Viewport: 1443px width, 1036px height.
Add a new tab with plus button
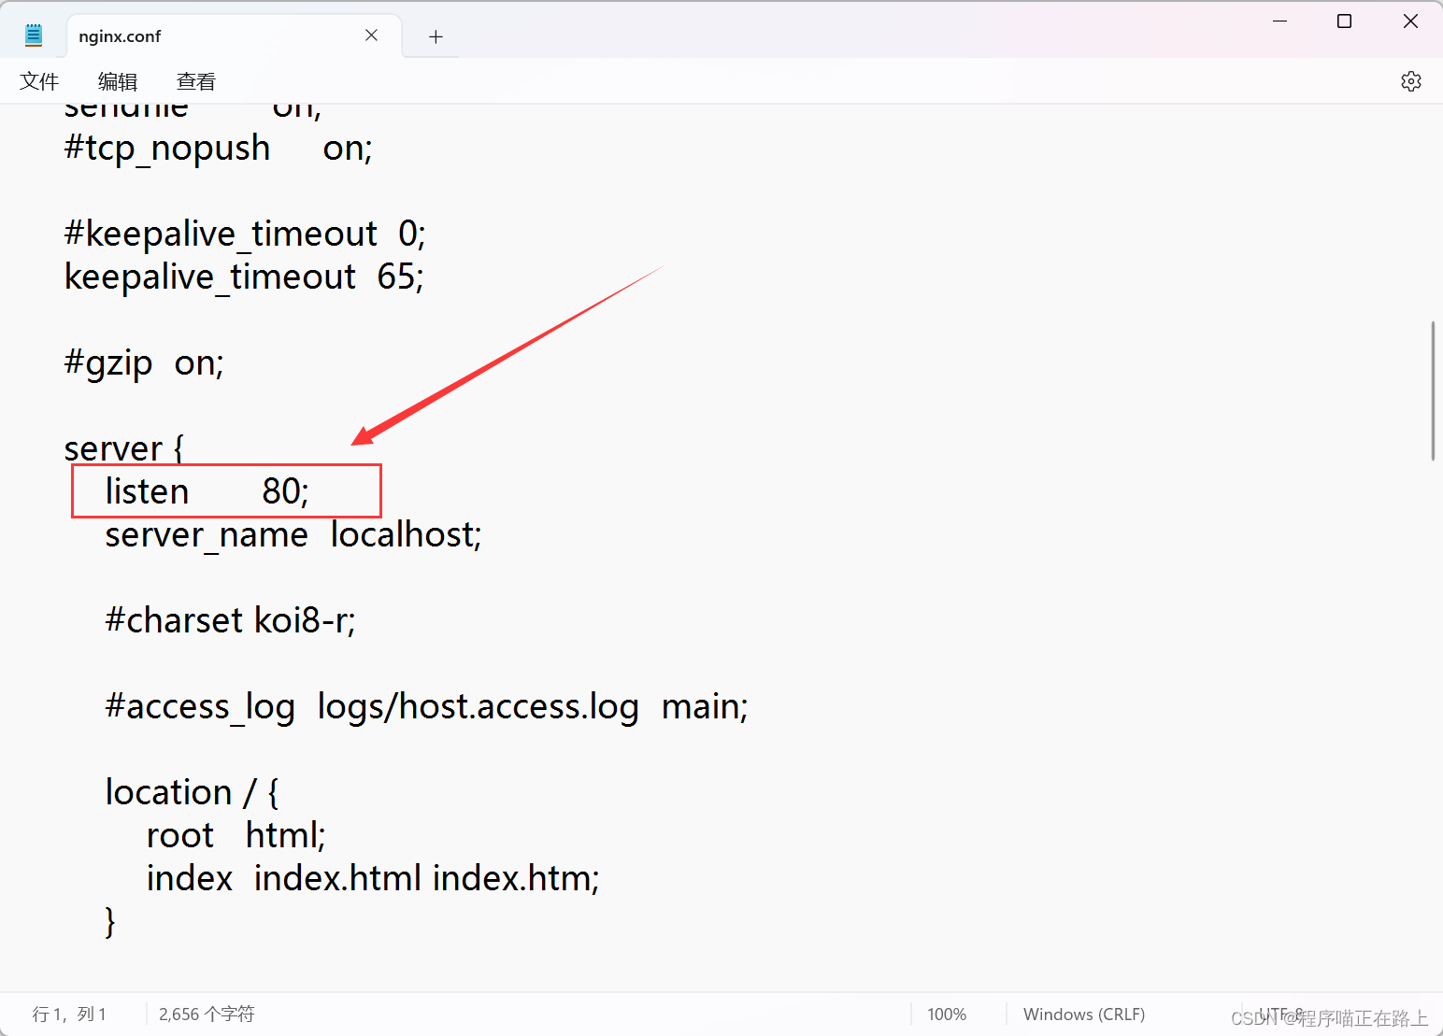(436, 36)
